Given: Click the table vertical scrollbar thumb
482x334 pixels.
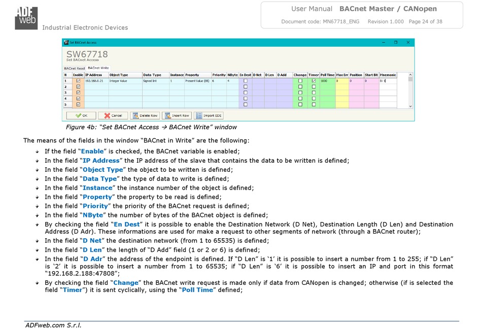Looking at the screenshot, I should point(410,79).
